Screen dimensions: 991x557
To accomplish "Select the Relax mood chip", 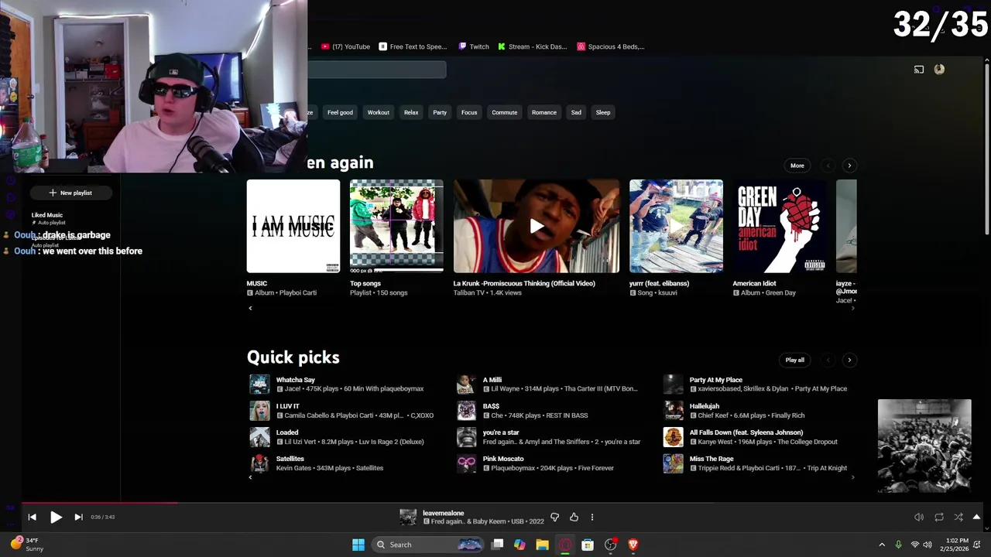I will coord(411,112).
